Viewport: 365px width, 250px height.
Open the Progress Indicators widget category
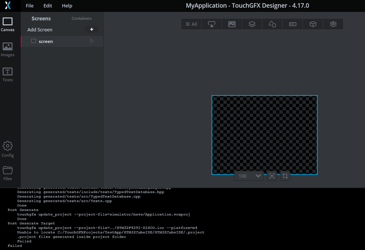[x=293, y=24]
